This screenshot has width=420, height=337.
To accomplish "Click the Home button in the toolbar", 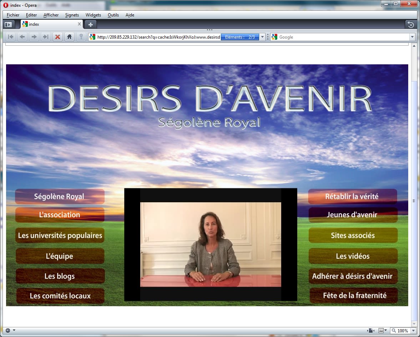I will [69, 37].
